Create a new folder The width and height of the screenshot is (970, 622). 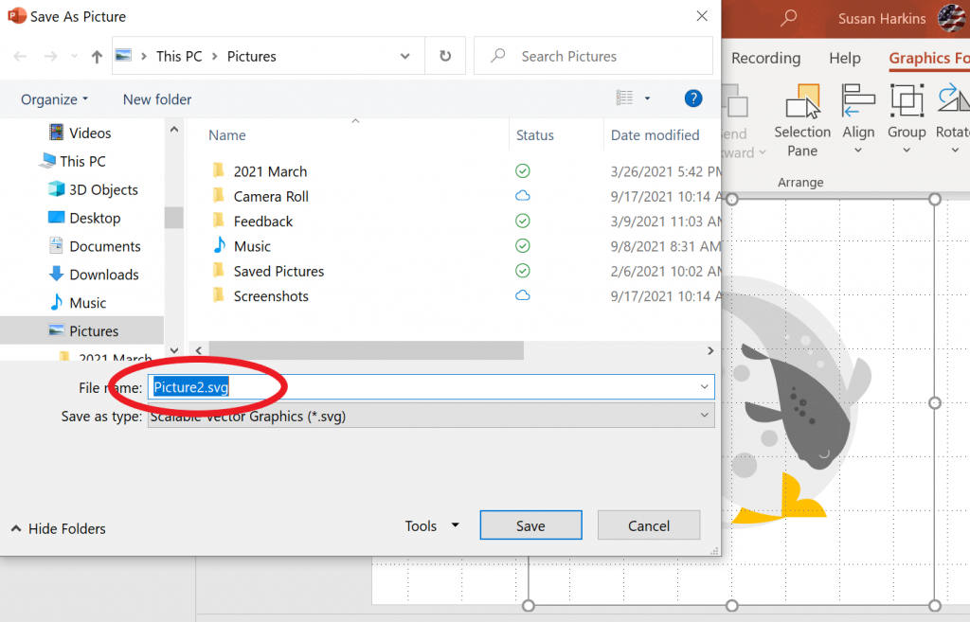pos(156,98)
